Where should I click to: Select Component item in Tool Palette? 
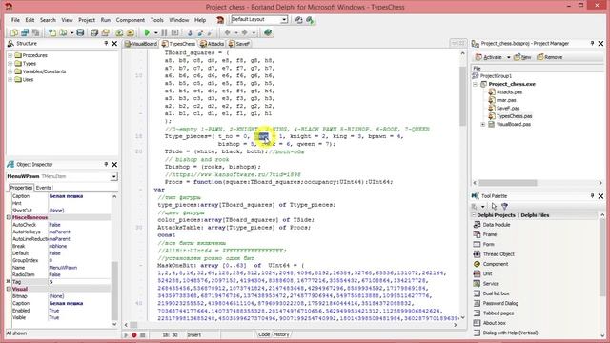tap(496, 264)
